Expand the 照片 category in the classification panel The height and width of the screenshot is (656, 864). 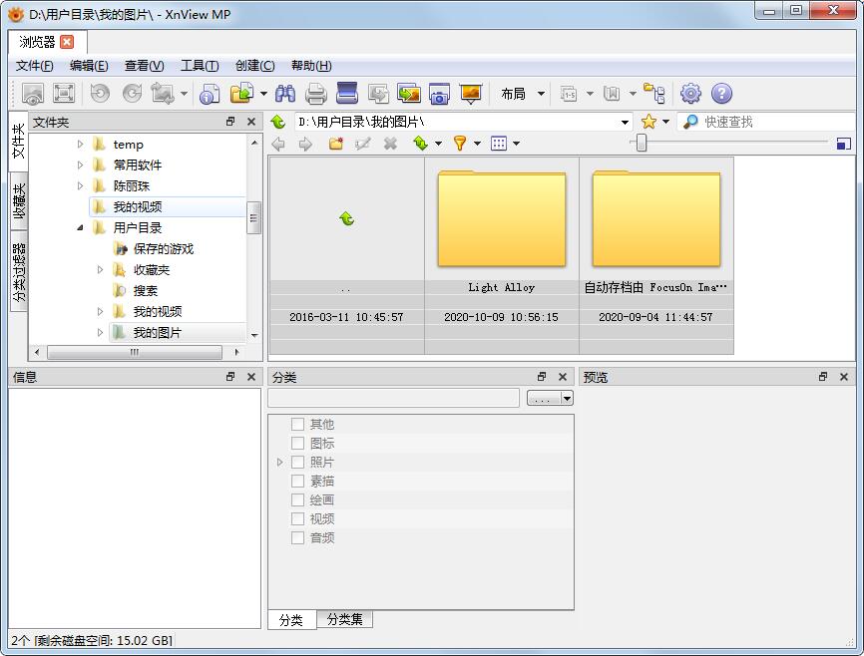279,461
